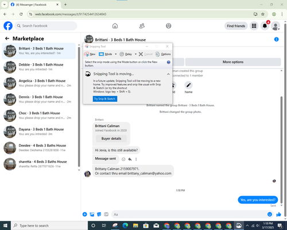This screenshot has height=230, width=287.
Task: Show hidden system tray icons
Action: [x=247, y=225]
